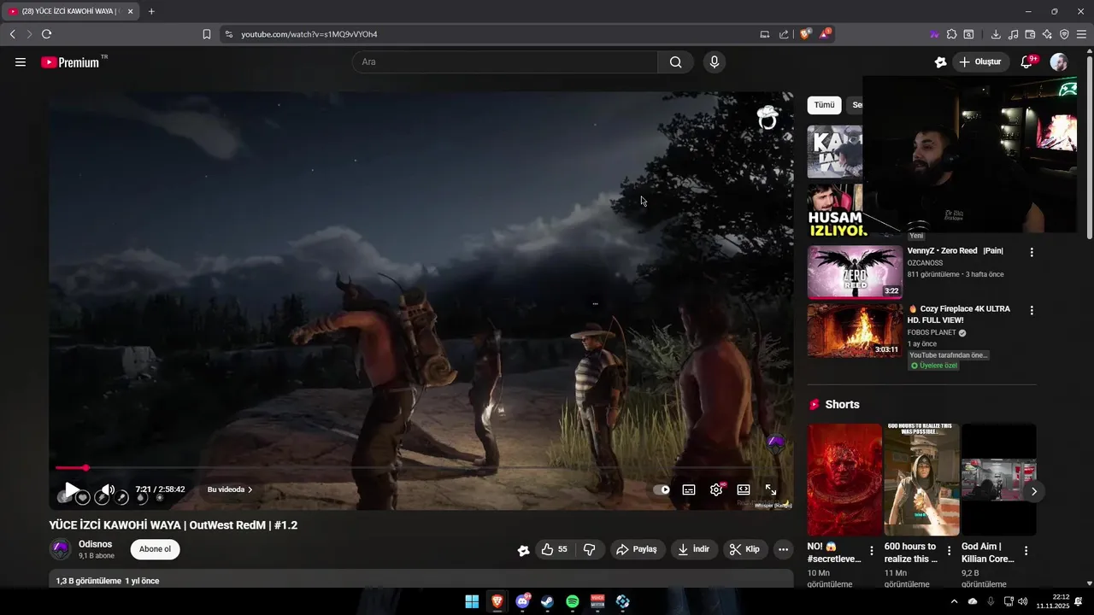Subscribe with Abone ol button
The image size is (1094, 615).
click(x=156, y=549)
